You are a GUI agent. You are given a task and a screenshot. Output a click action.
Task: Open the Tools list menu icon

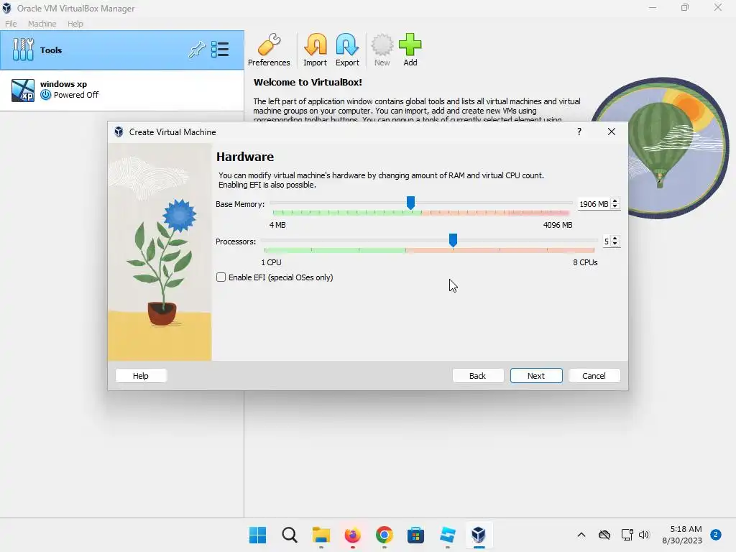[220, 50]
